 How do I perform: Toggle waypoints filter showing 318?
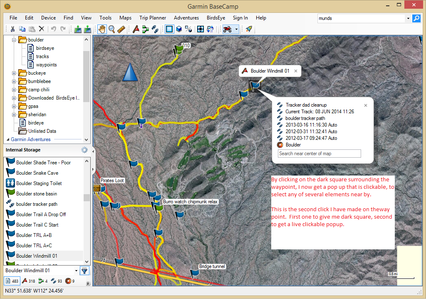point(28,281)
